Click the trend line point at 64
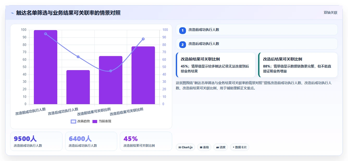 (x=78, y=57)
